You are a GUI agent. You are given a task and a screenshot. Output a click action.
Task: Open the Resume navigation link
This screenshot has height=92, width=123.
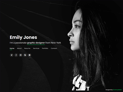[x=27, y=48]
